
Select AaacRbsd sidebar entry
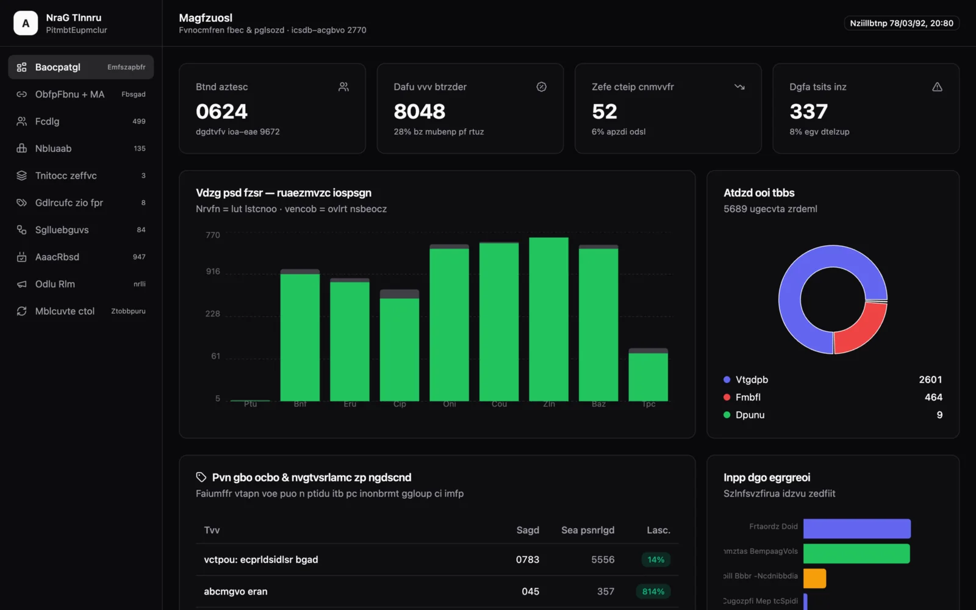click(81, 257)
